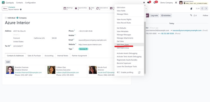Click Brandon Freeman's photo

(x=10, y=70)
